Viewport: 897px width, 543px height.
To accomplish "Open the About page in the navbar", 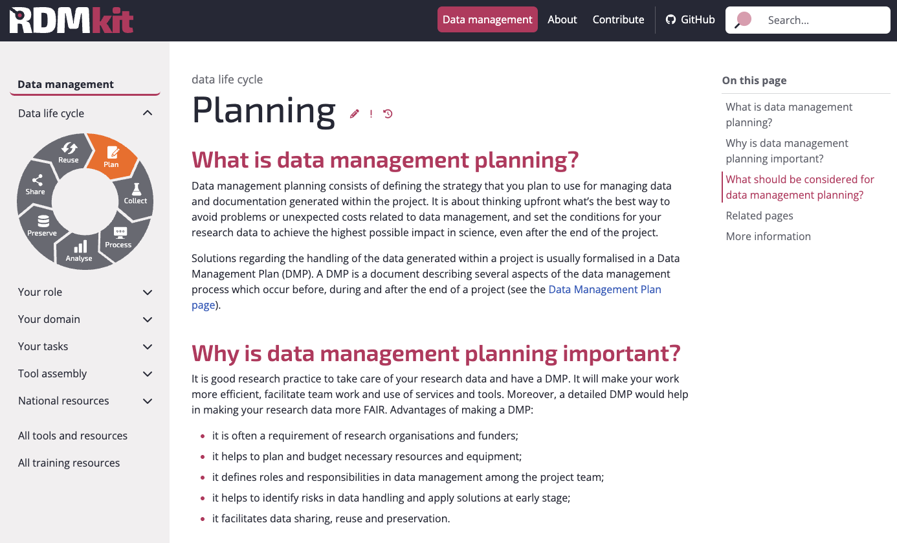I will pyautogui.click(x=562, y=19).
